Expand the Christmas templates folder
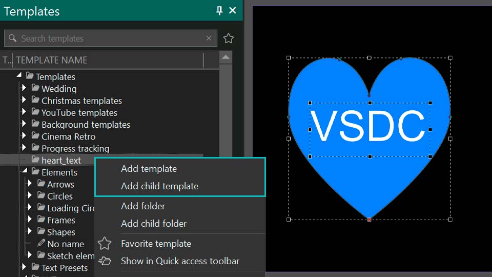 pyautogui.click(x=24, y=100)
